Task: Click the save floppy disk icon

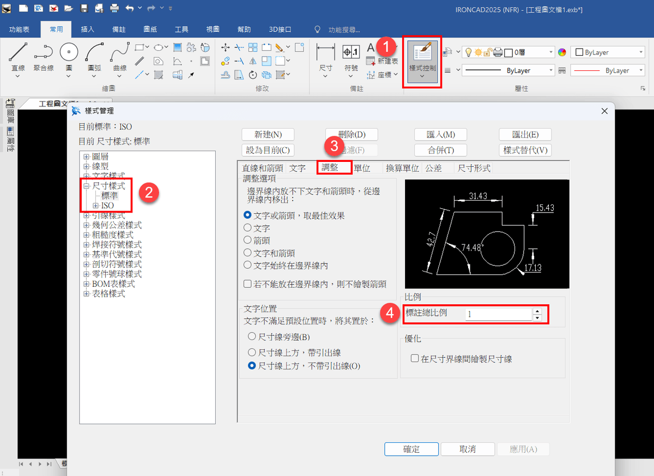Action: [84, 9]
